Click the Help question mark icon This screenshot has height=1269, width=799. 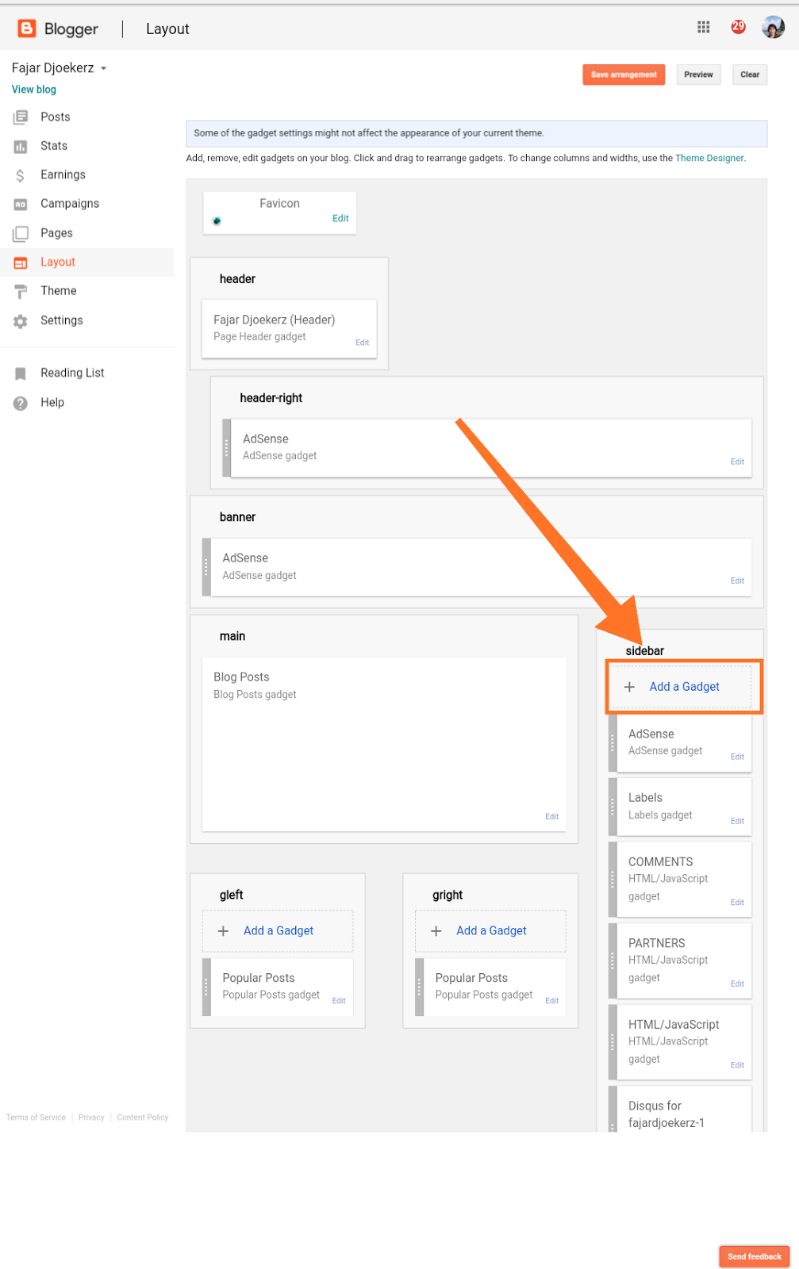point(21,403)
